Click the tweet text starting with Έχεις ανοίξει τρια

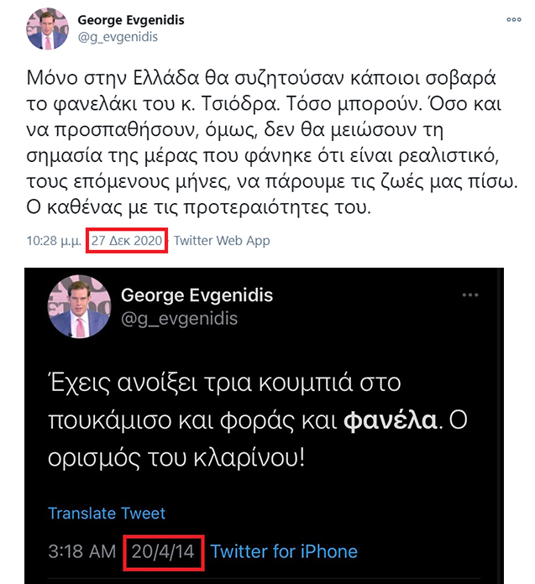click(257, 420)
